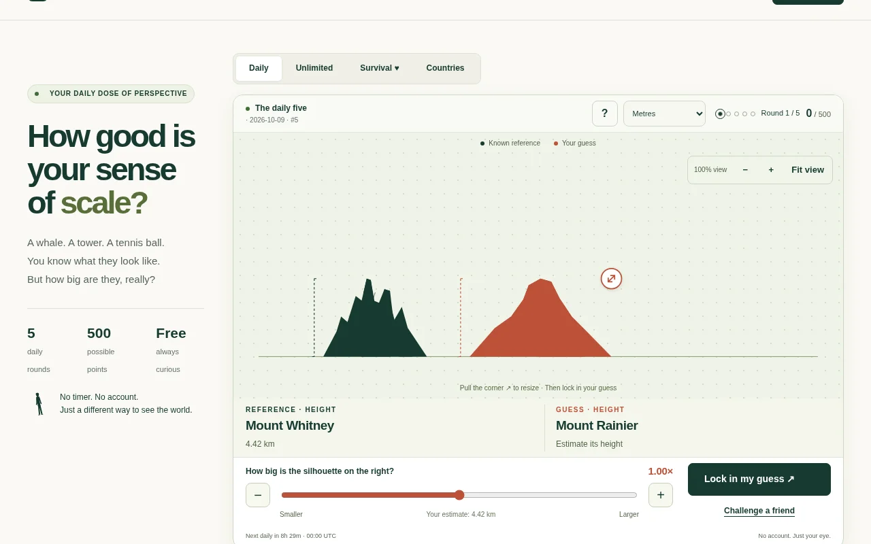This screenshot has width=871, height=544.
Task: Click the 'Mount Rainier' guess name
Action: click(x=597, y=426)
